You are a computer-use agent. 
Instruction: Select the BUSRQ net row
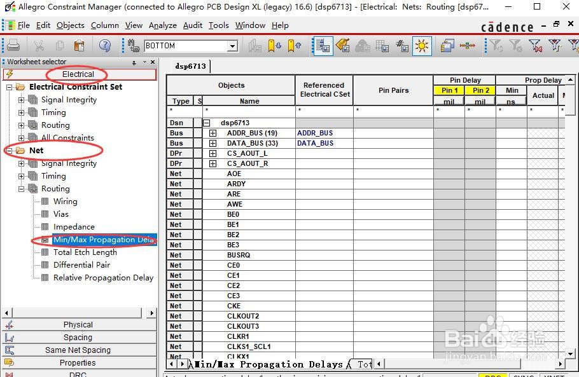[239, 255]
